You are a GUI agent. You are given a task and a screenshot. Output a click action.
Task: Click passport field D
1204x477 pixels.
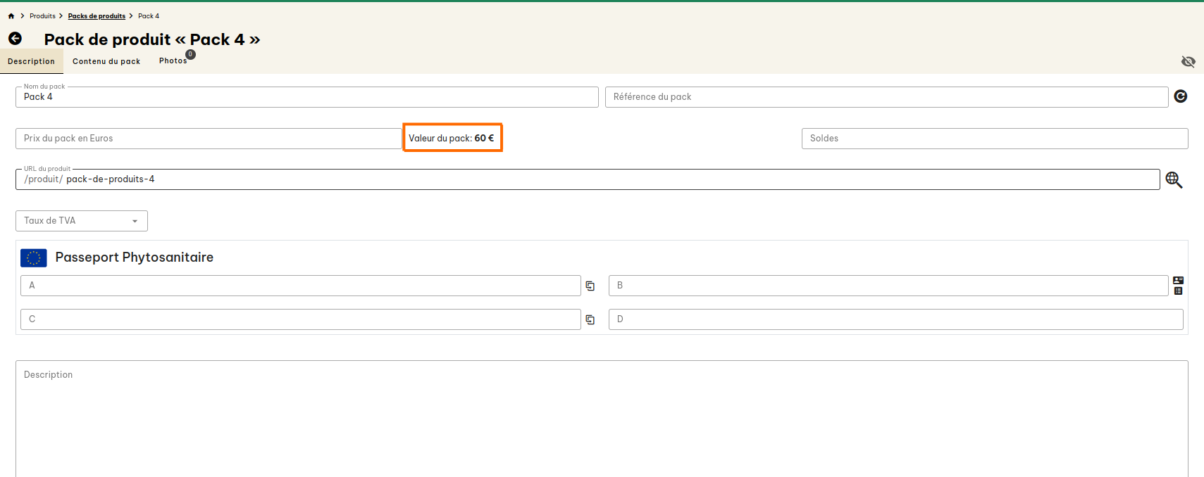click(896, 319)
